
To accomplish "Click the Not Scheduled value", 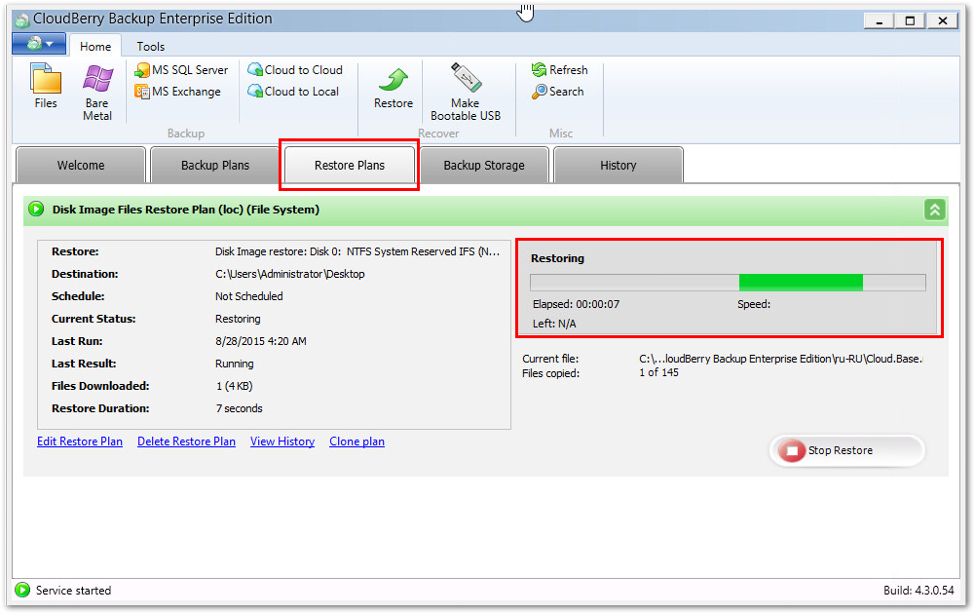I will click(x=248, y=296).
